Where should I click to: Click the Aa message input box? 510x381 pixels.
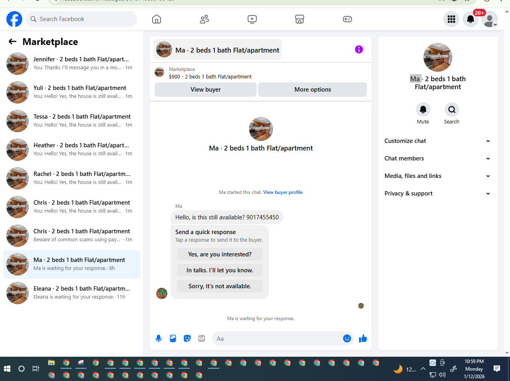pyautogui.click(x=277, y=338)
